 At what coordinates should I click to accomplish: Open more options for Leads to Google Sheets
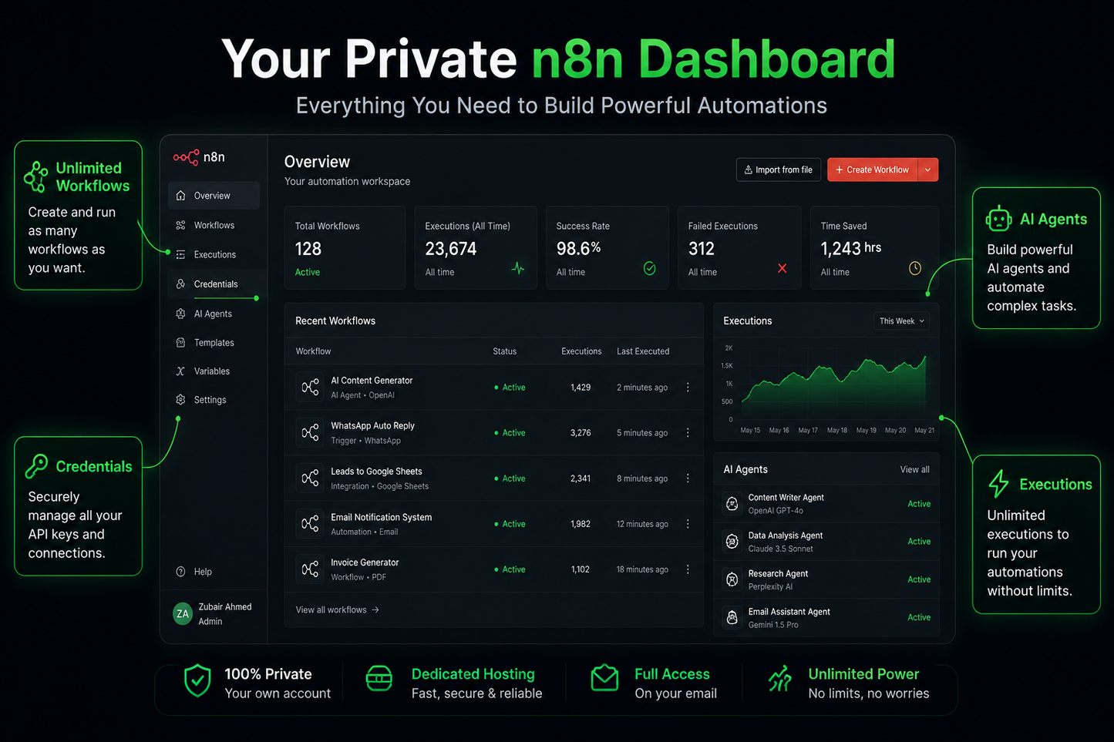pyautogui.click(x=688, y=478)
